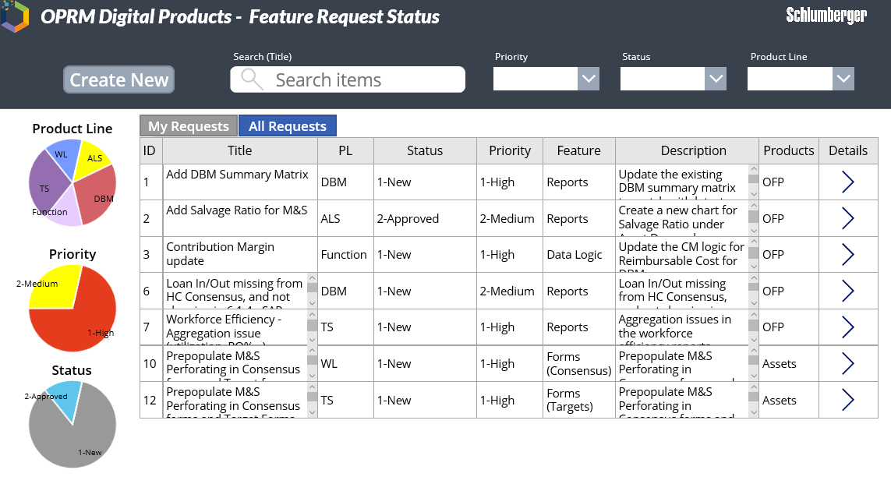Click description scrollbar down arrow in row 1
The image size is (891, 491).
[754, 194]
